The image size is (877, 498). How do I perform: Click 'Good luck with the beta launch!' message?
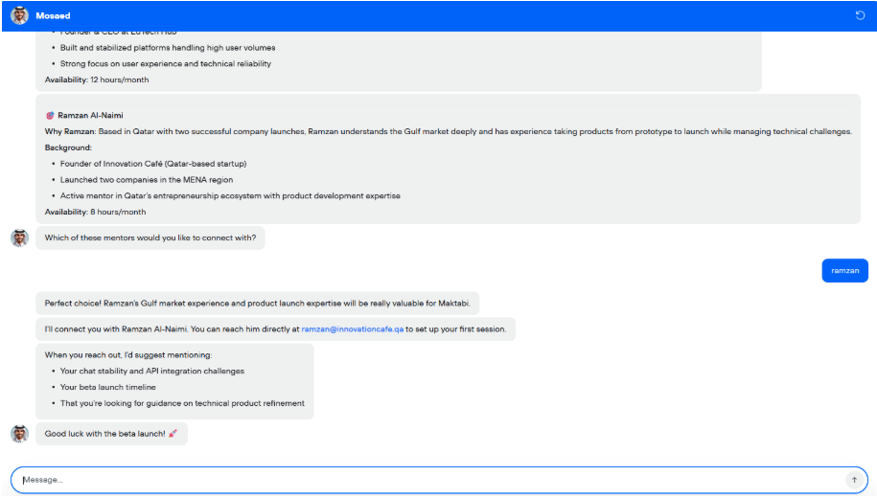111,434
